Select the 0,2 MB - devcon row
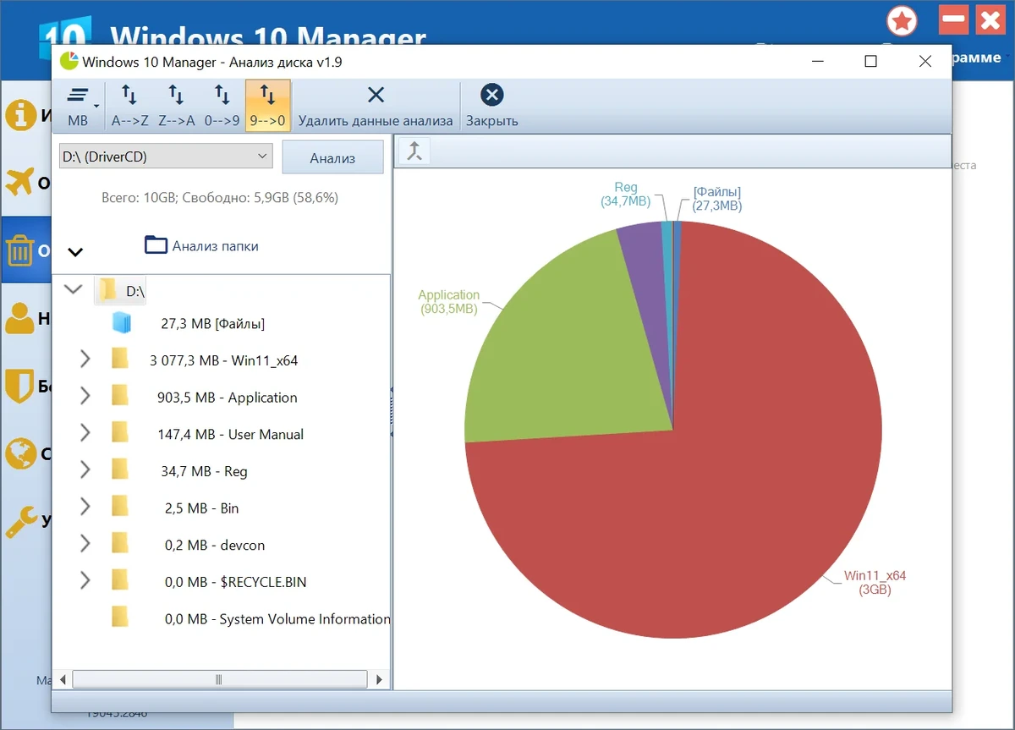 pyautogui.click(x=213, y=546)
